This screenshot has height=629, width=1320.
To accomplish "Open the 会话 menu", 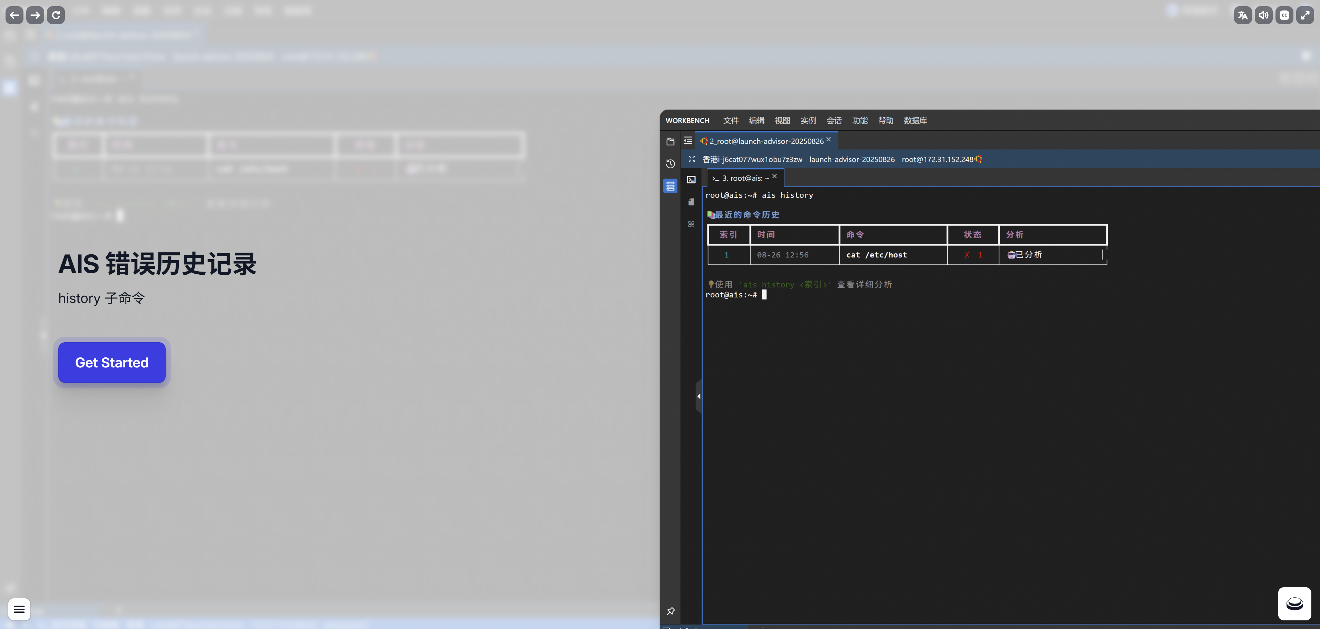I will tap(834, 120).
